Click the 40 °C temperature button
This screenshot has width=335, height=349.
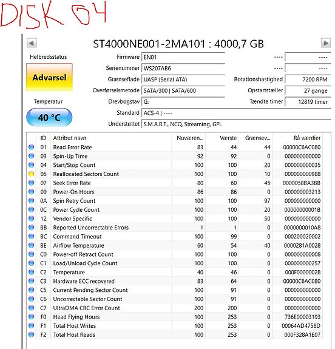point(49,117)
